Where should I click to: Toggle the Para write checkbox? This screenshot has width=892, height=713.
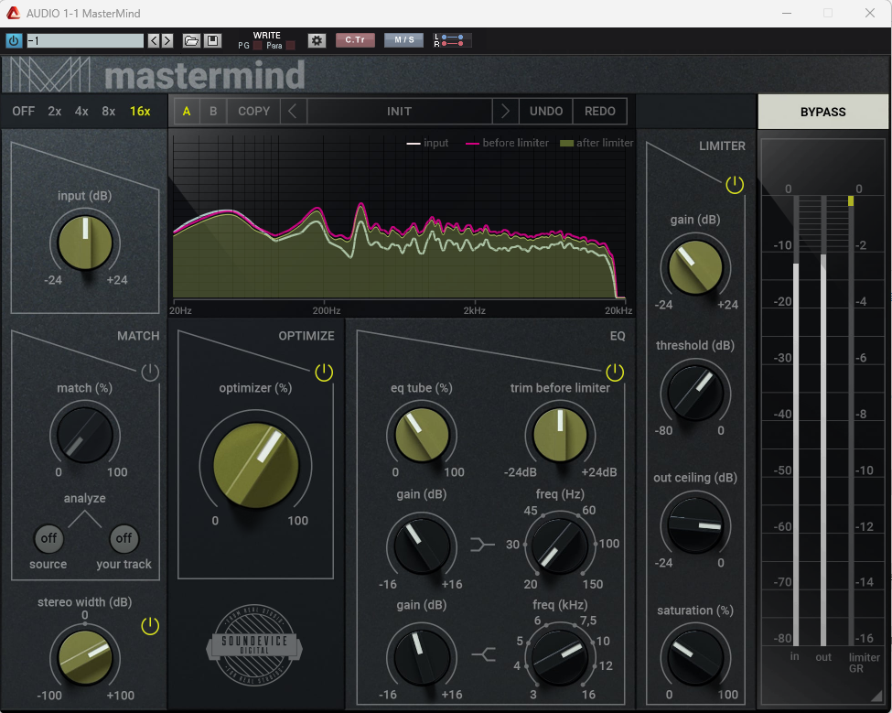[x=291, y=46]
